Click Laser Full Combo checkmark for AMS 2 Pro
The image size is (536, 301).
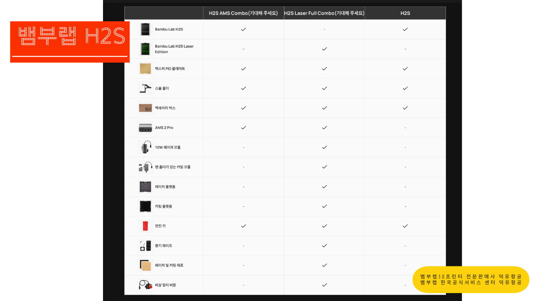(324, 128)
